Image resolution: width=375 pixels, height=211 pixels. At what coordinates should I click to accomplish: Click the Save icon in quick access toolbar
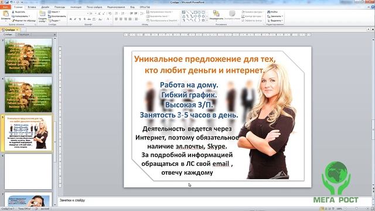(x=6, y=2)
